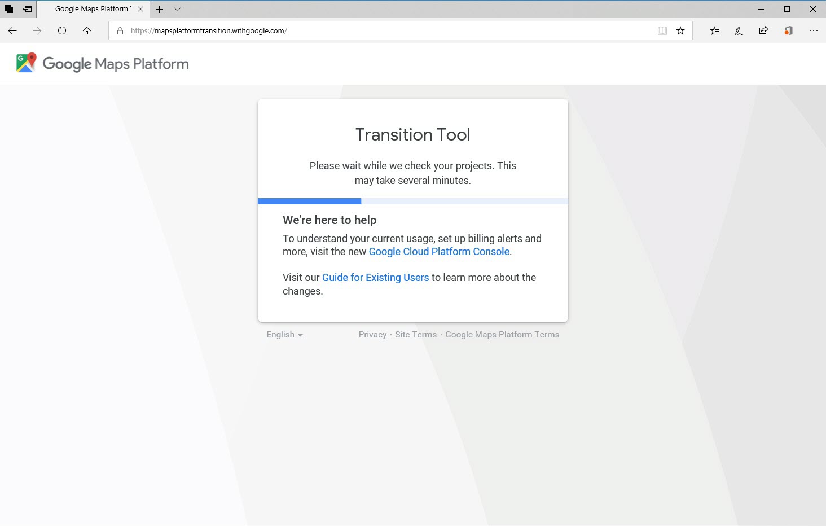Maximize the browser window
Image resolution: width=826 pixels, height=526 pixels.
click(787, 9)
